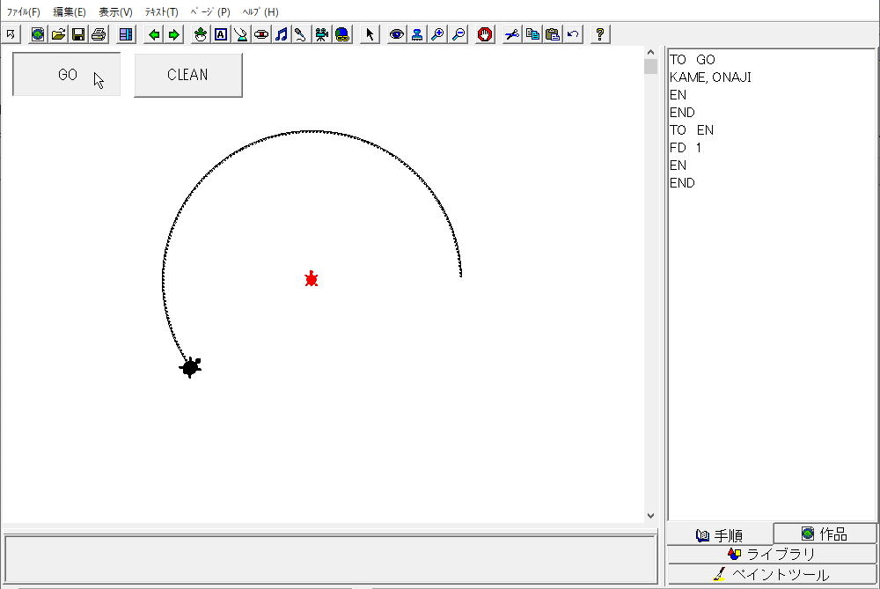Click the scissors cut icon
The width and height of the screenshot is (880, 589).
(x=512, y=34)
